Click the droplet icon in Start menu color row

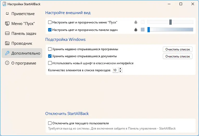point(136,22)
